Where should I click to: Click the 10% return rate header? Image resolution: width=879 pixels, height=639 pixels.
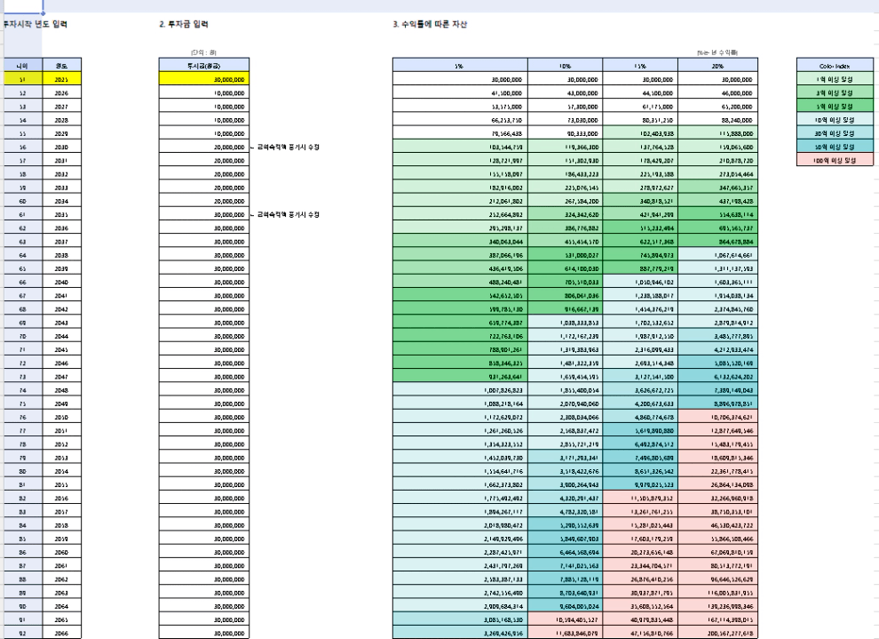565,66
